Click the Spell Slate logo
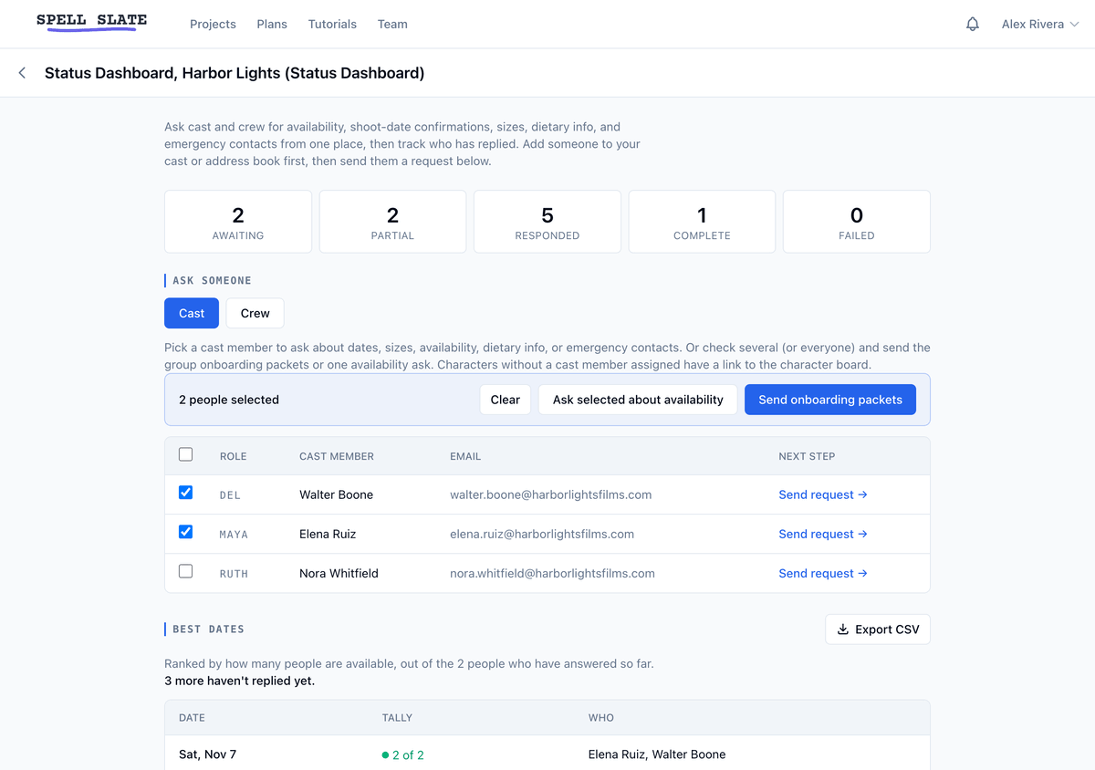Screen dimensions: 1095x770 point(91,22)
